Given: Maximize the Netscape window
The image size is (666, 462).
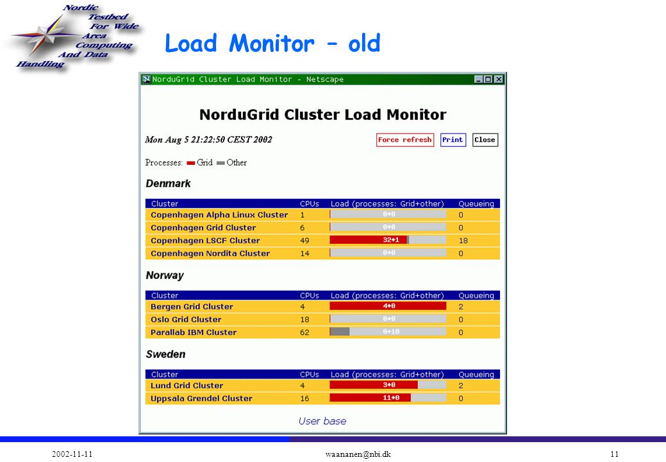Looking at the screenshot, I should [x=488, y=79].
